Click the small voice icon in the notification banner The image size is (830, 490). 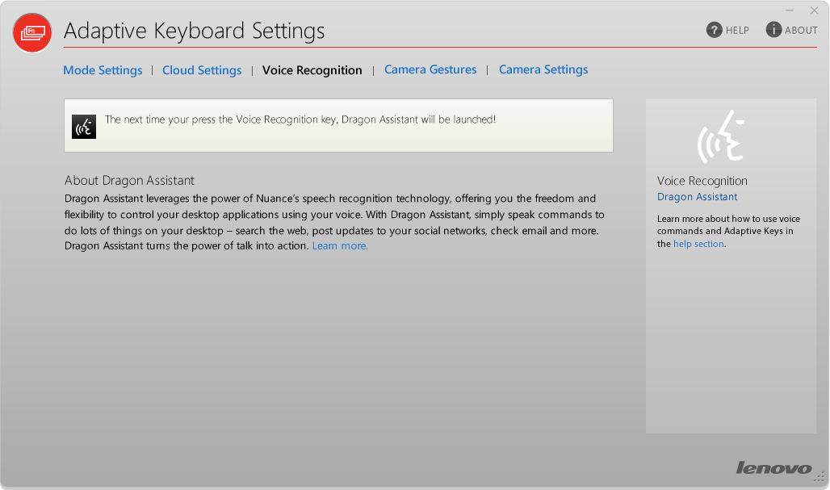84,126
